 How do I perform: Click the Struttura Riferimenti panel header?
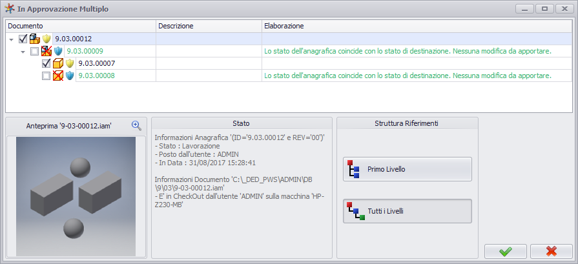click(407, 123)
